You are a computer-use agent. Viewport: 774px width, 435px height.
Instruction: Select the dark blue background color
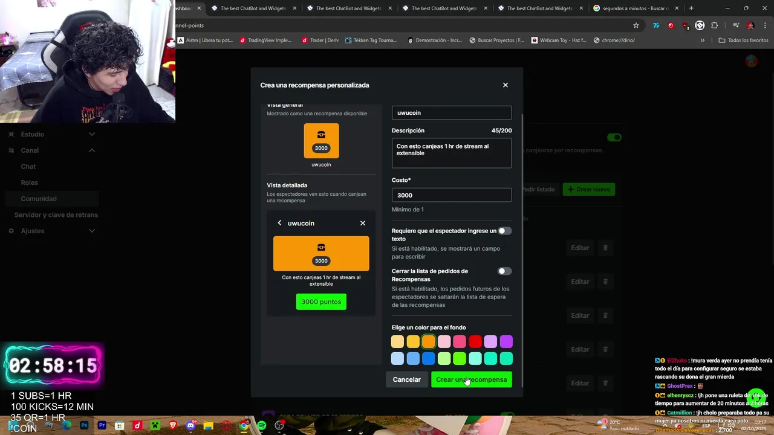[x=428, y=359]
